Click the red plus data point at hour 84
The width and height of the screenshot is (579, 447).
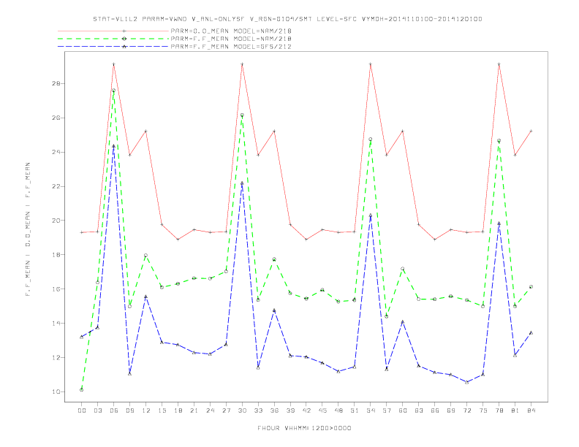click(531, 131)
